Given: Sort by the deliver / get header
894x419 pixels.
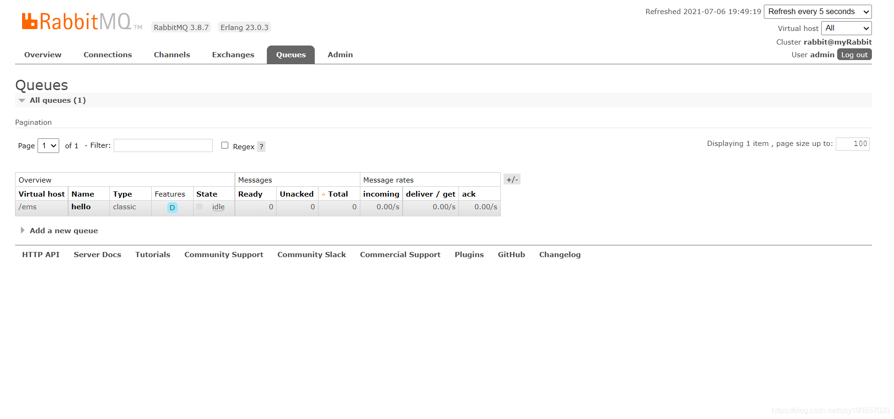Looking at the screenshot, I should tap(430, 194).
